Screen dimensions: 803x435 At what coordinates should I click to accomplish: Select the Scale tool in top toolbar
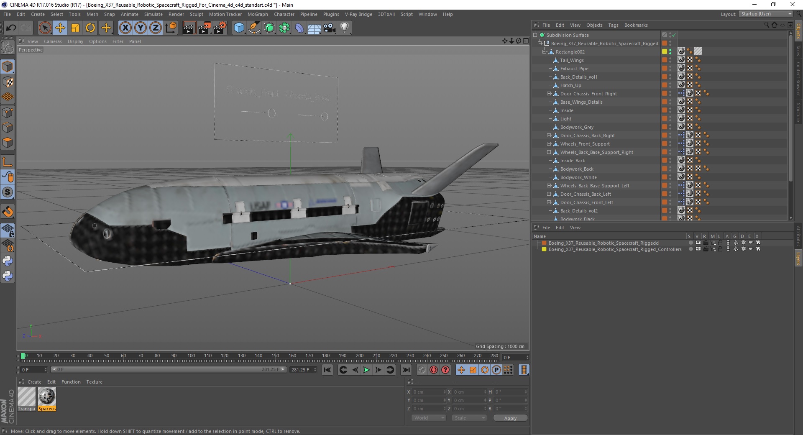(75, 28)
